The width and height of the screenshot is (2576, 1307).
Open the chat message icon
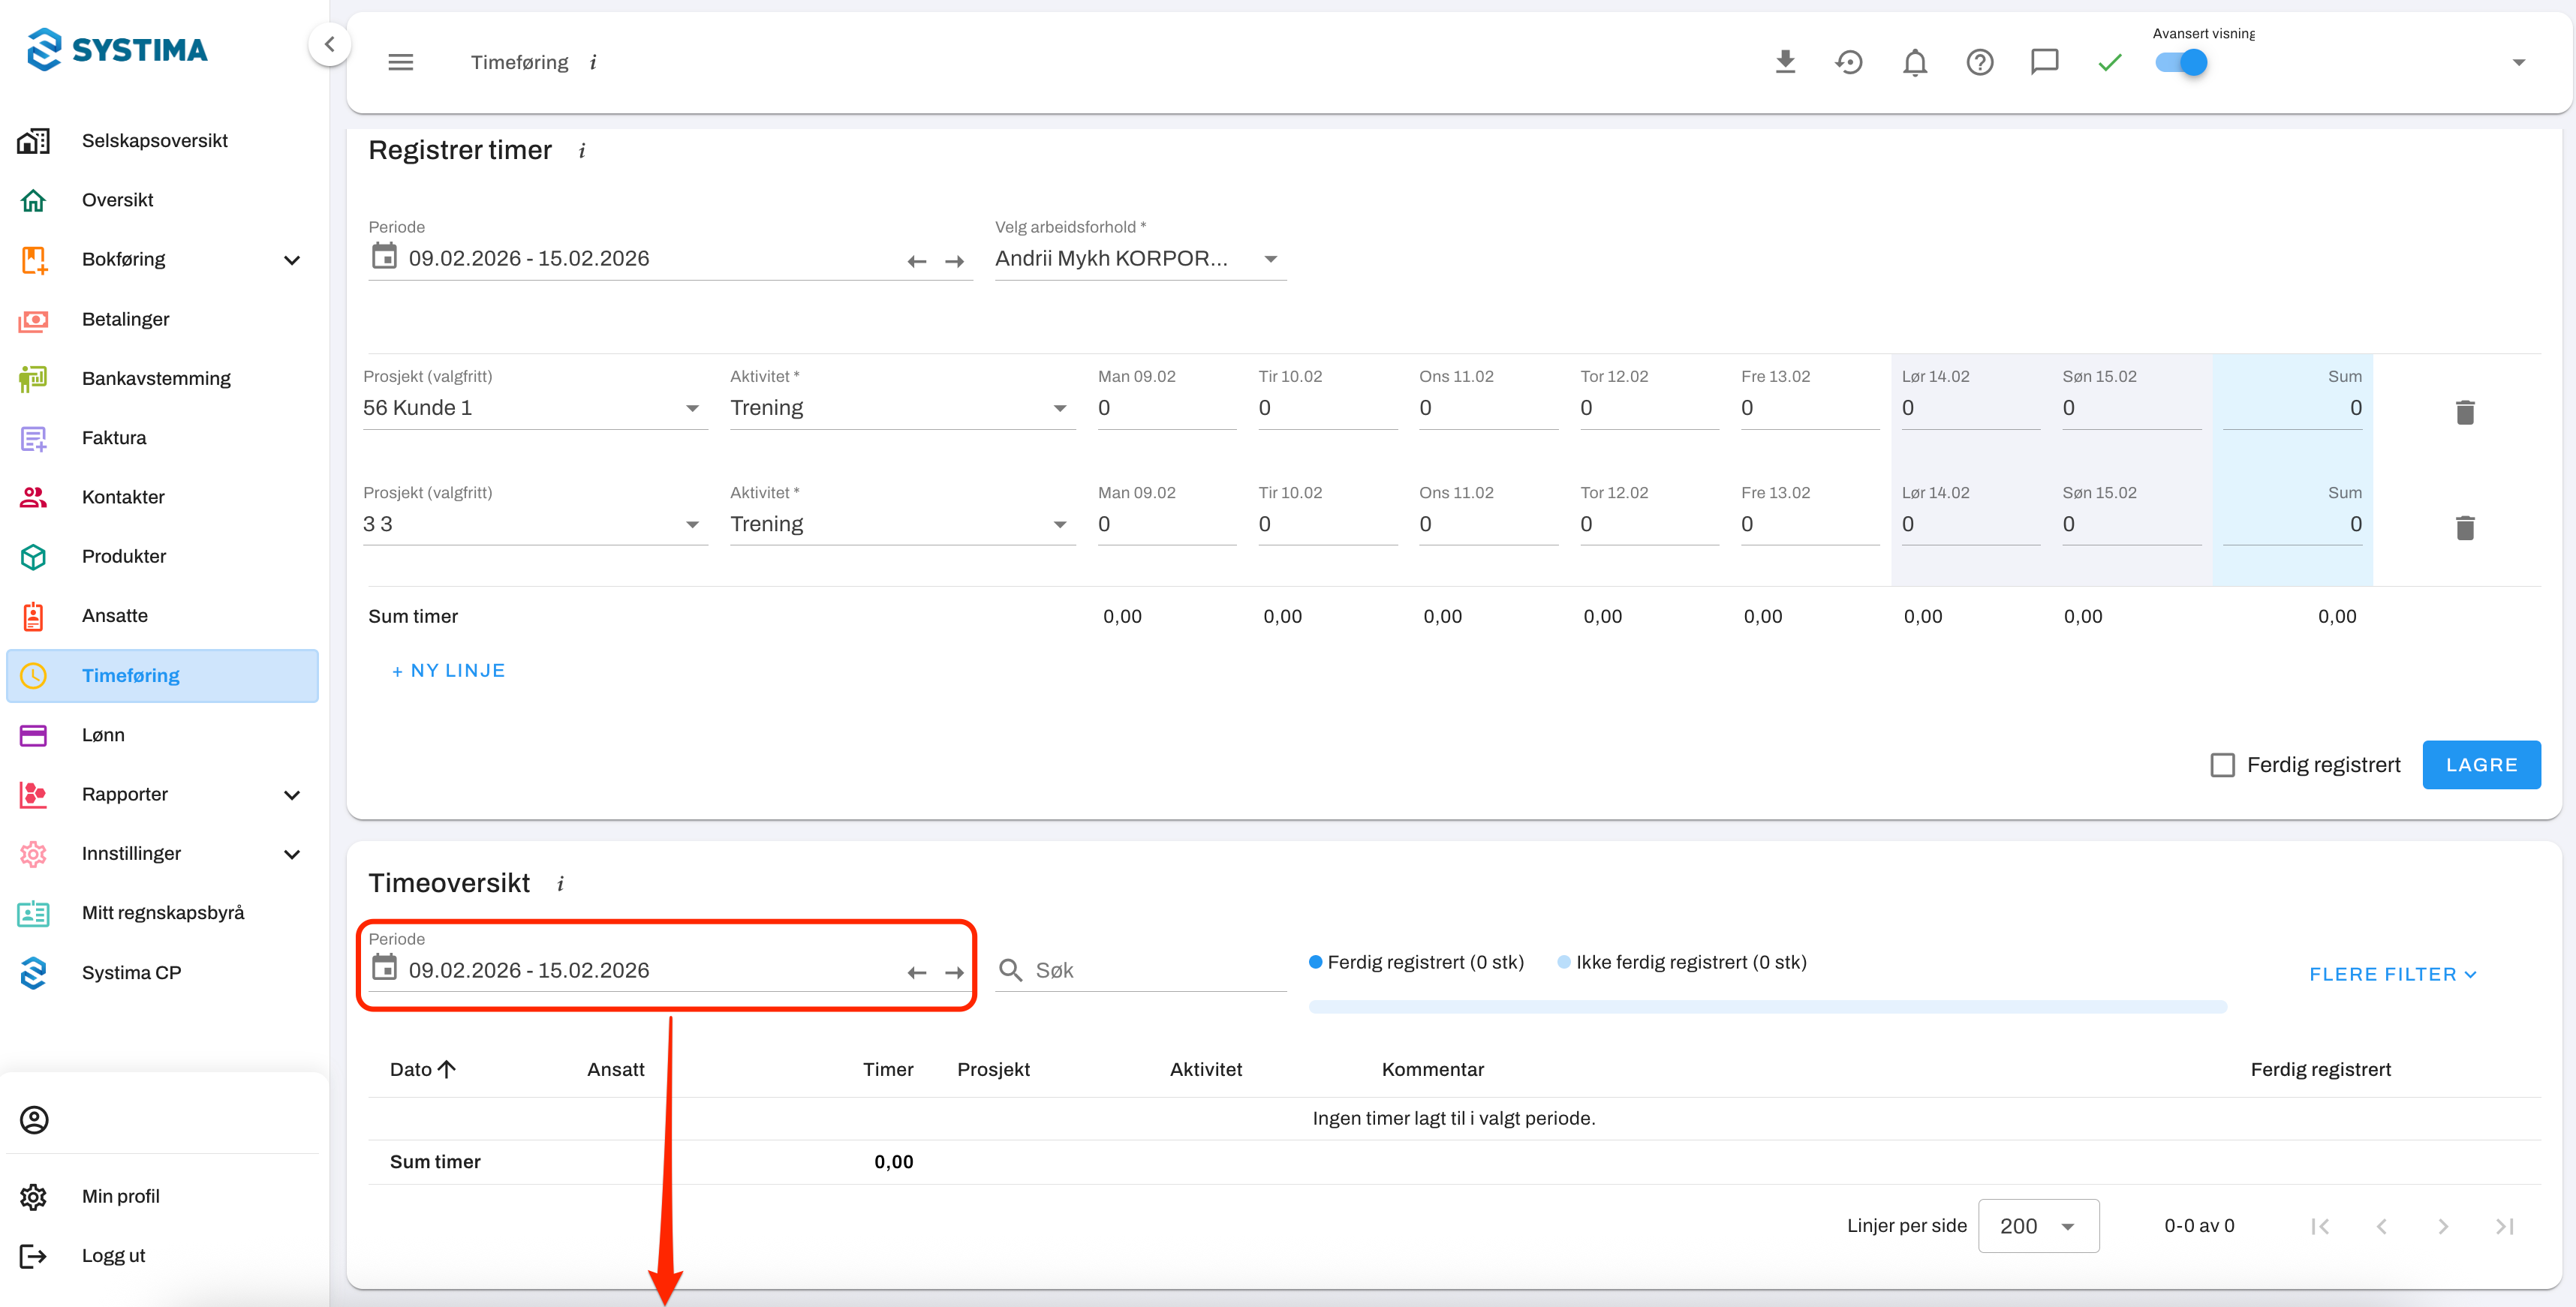(2044, 62)
